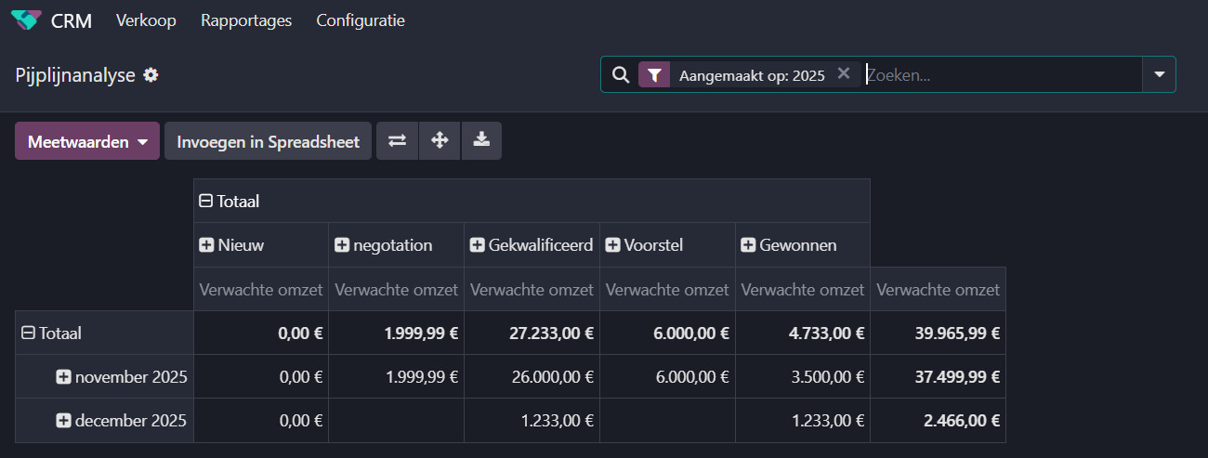Collapse the Totaal row header
The image size is (1208, 458).
[28, 333]
